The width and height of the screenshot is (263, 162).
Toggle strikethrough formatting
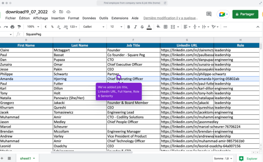[x=142, y=27]
